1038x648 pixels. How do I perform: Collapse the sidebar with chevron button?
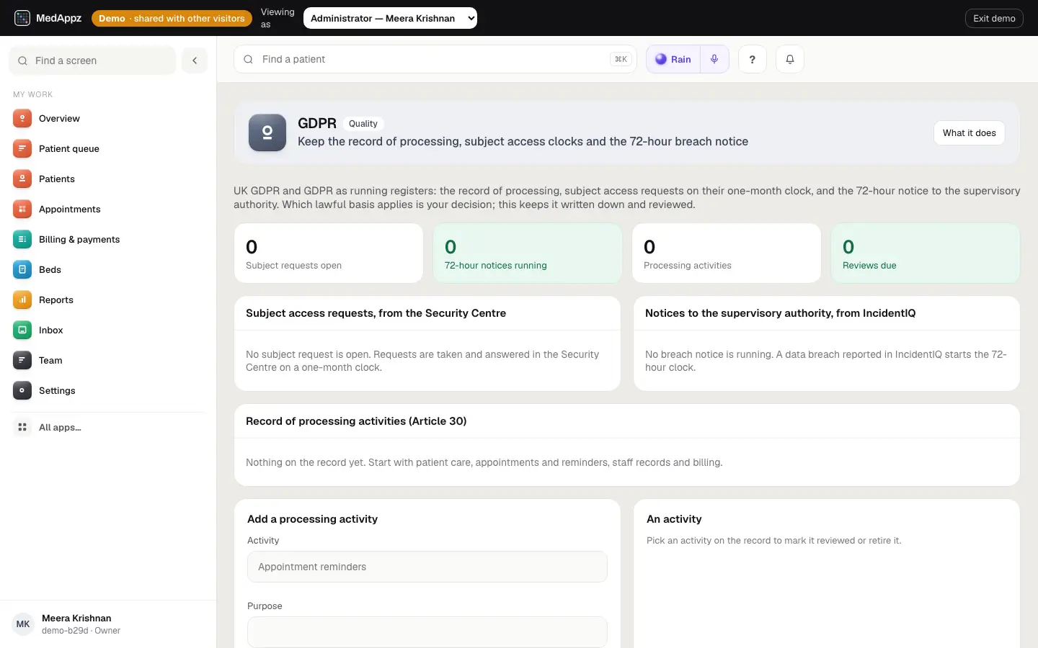(195, 60)
